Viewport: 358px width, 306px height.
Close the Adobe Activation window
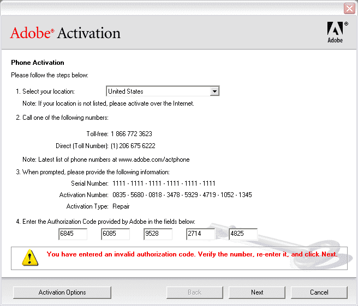pyautogui.click(x=349, y=9)
